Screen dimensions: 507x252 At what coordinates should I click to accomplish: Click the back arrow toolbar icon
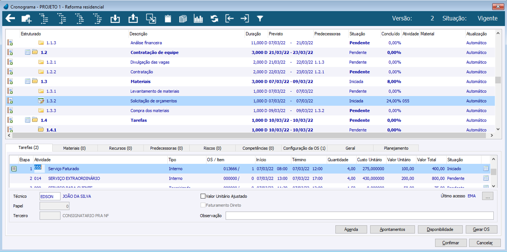(x=10, y=18)
